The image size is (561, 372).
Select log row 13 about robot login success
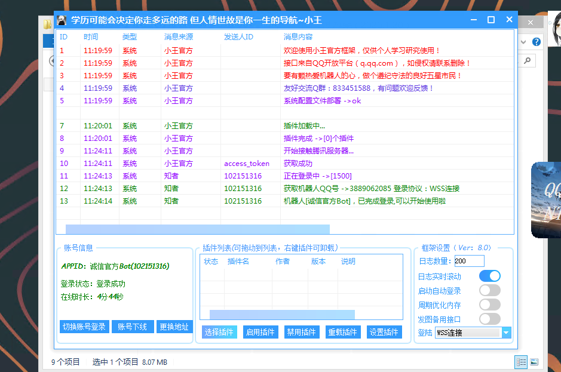pos(239,201)
